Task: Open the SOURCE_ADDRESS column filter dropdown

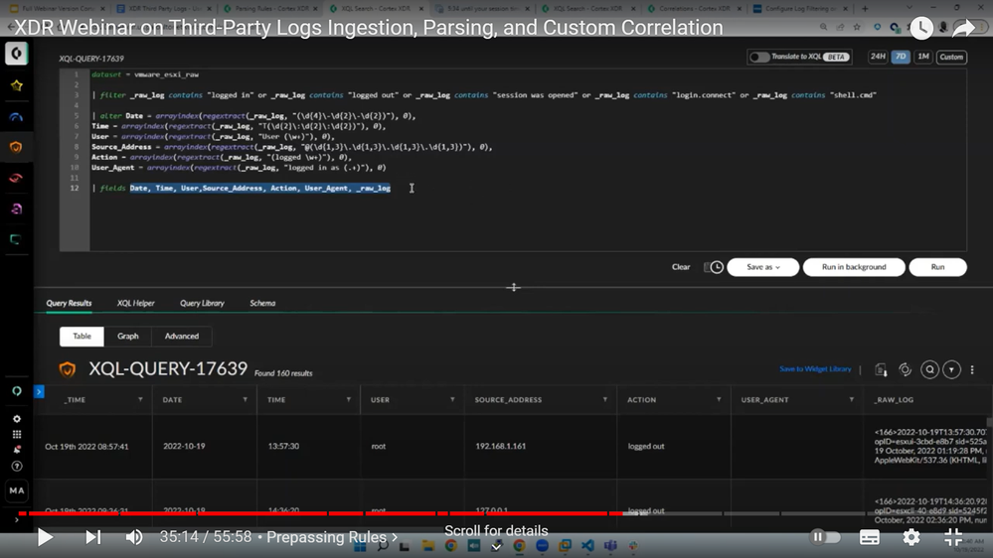Action: (604, 400)
